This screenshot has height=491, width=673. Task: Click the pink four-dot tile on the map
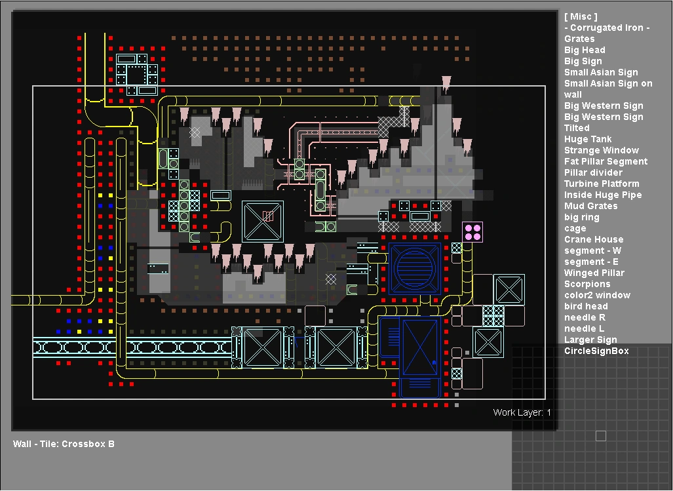pos(472,232)
